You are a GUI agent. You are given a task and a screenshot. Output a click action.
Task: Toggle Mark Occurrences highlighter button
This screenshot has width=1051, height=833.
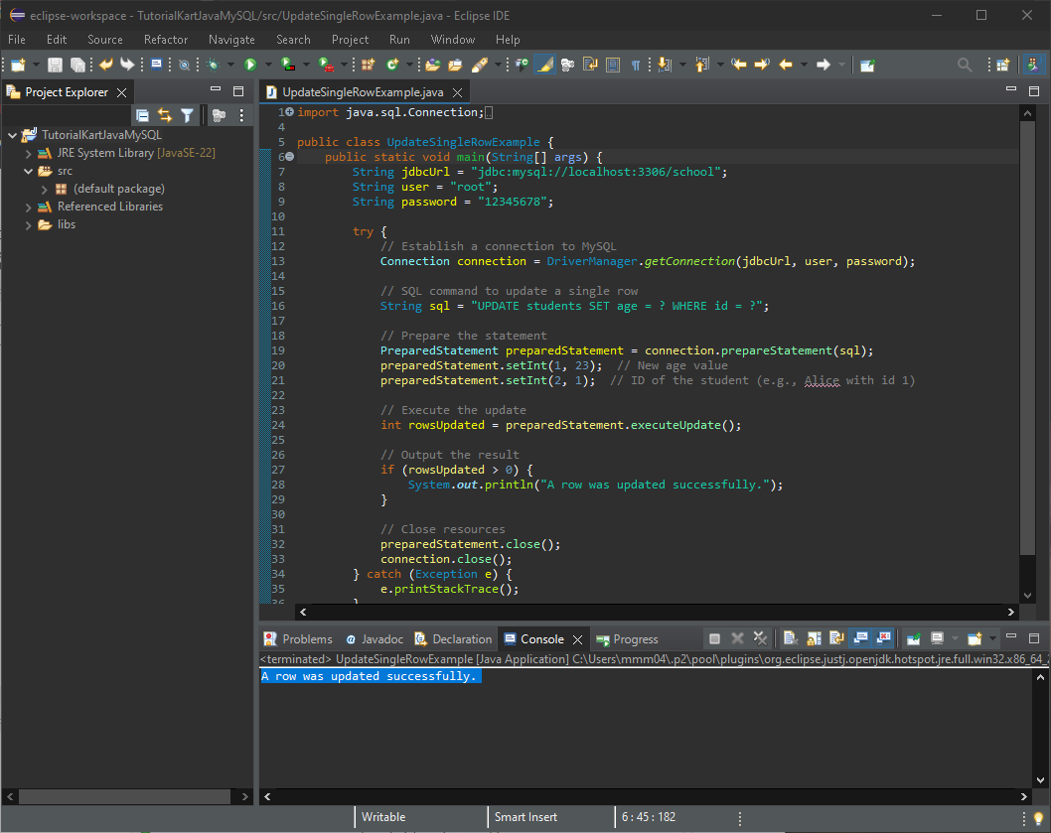(544, 65)
